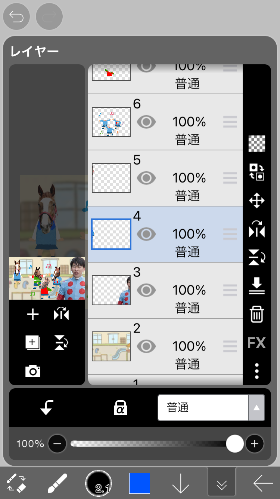The height and width of the screenshot is (499, 280).
Task: Open the 普通 blend mode dropdown
Action: point(211,408)
